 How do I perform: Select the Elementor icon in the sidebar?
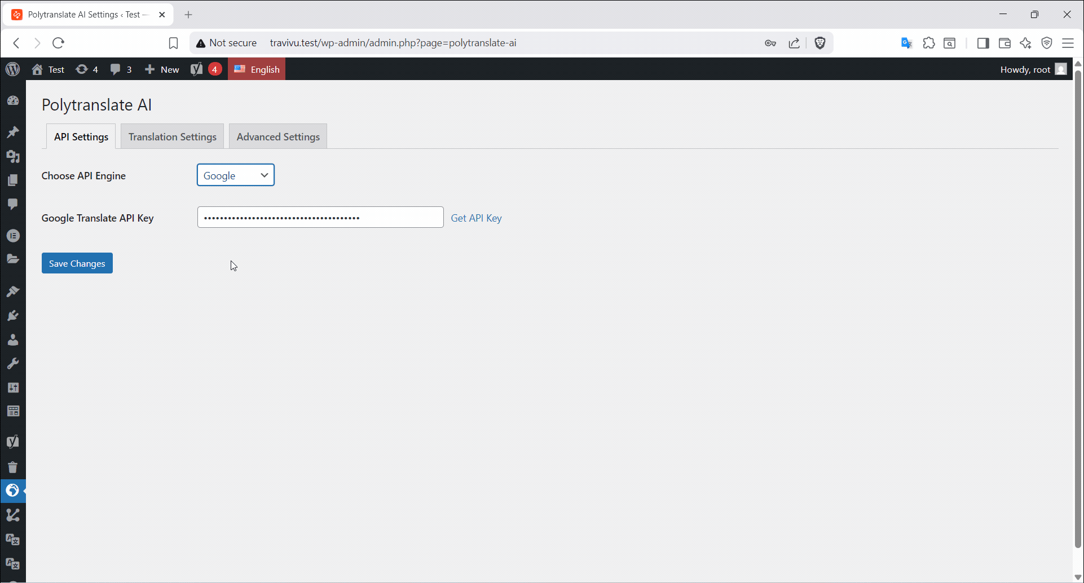point(13,235)
